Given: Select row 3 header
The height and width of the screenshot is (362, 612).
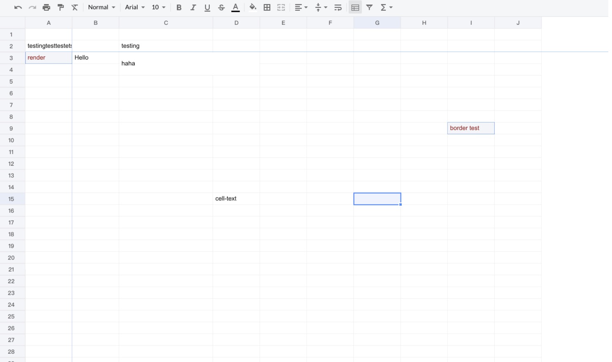Looking at the screenshot, I should pos(12,58).
